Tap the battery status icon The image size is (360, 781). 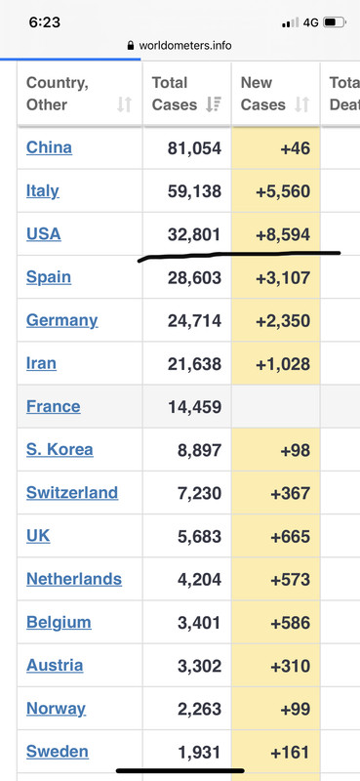coord(334,22)
